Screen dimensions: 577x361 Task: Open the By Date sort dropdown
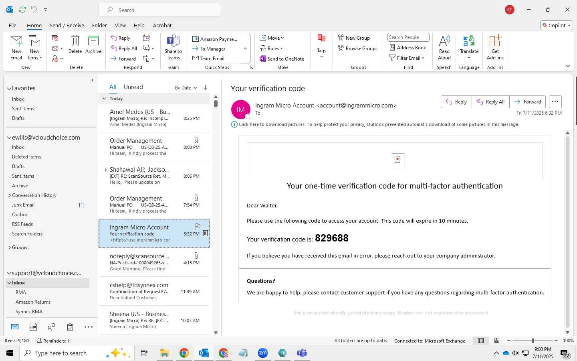[x=186, y=87]
